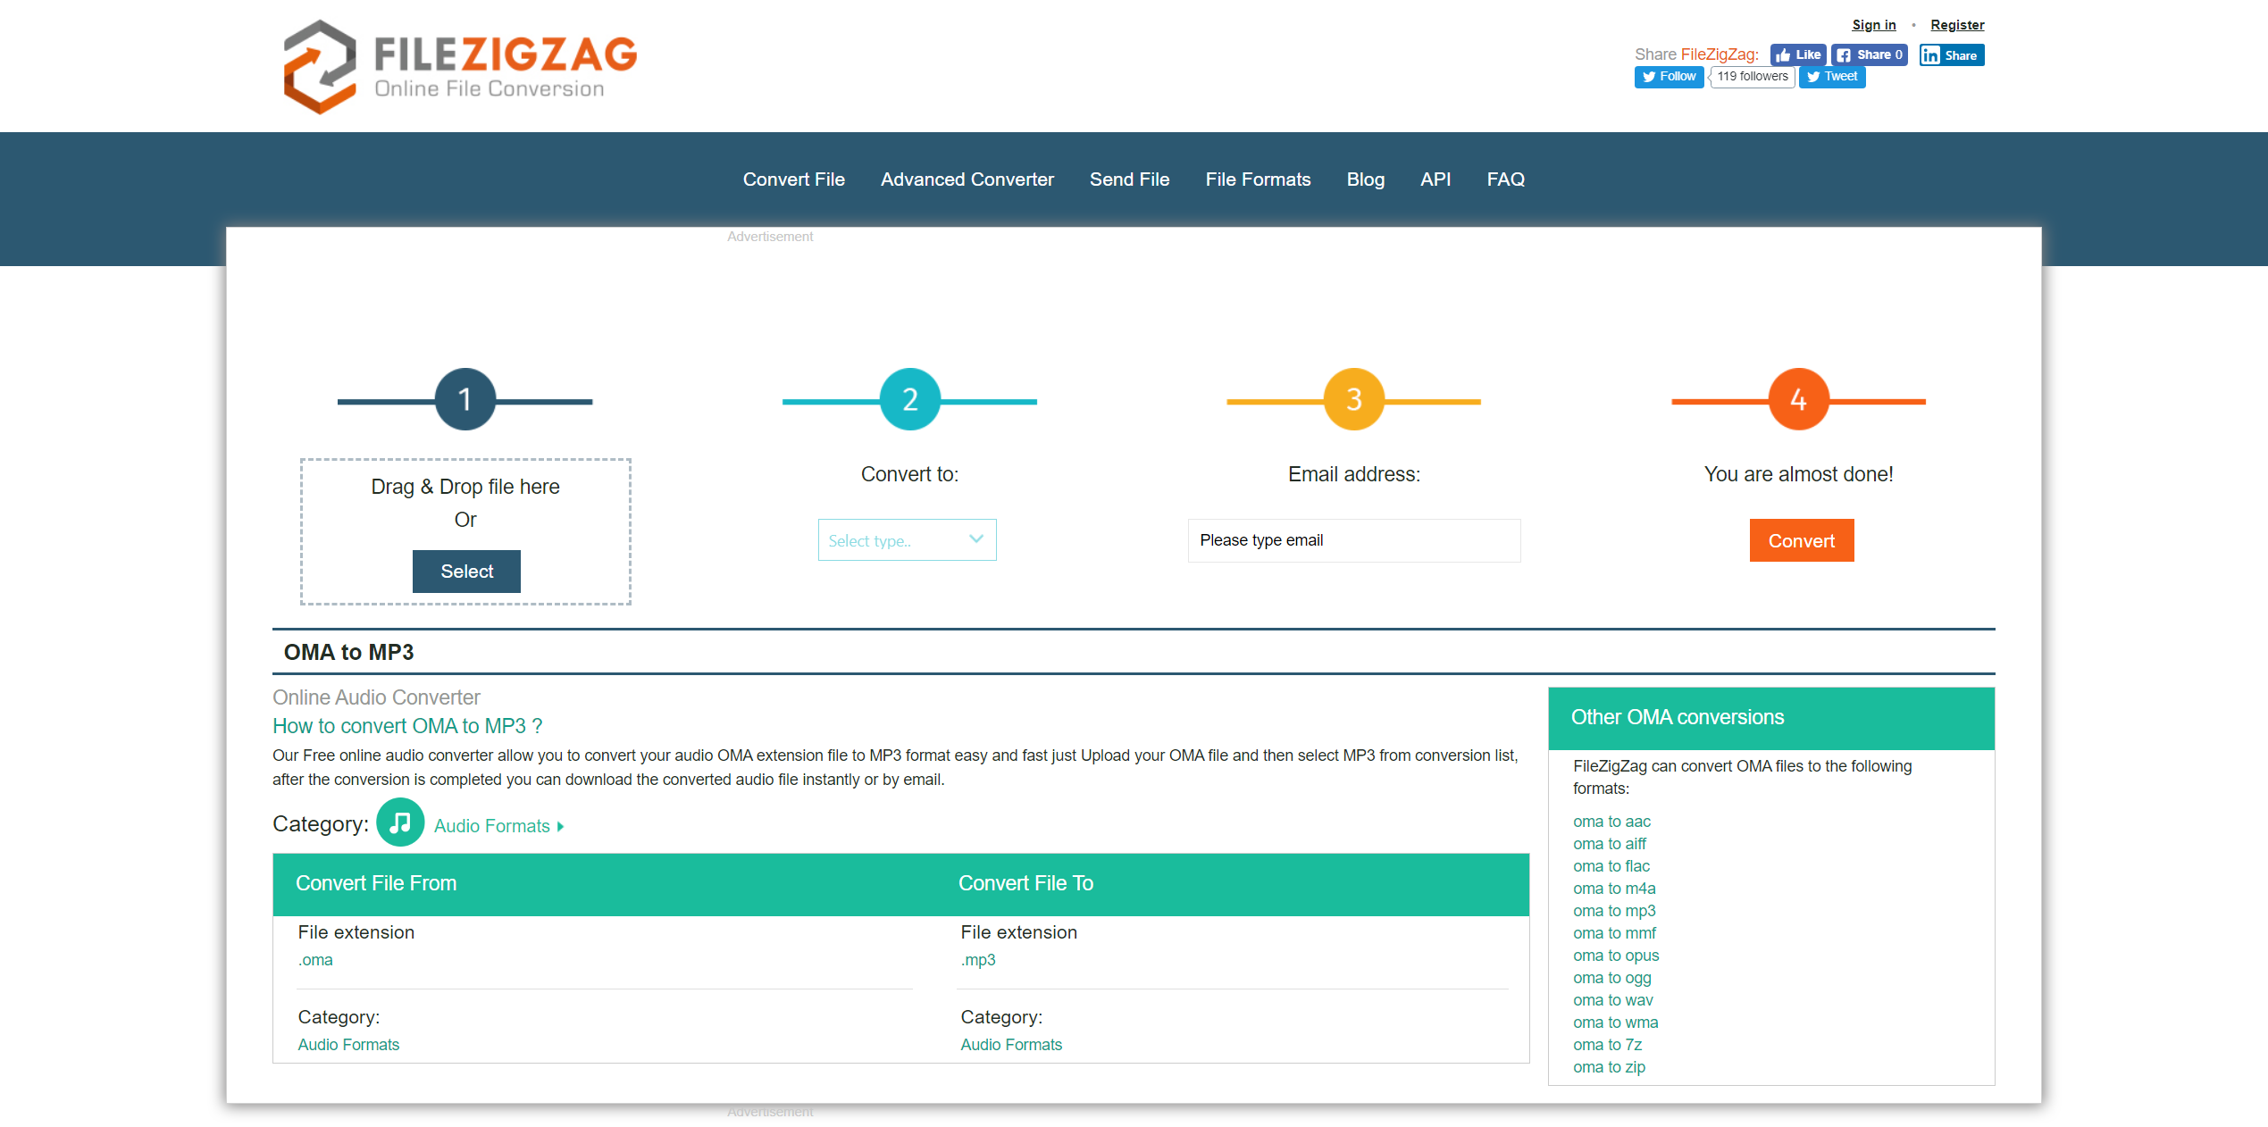Click the LinkedIn Share button

click(1951, 55)
